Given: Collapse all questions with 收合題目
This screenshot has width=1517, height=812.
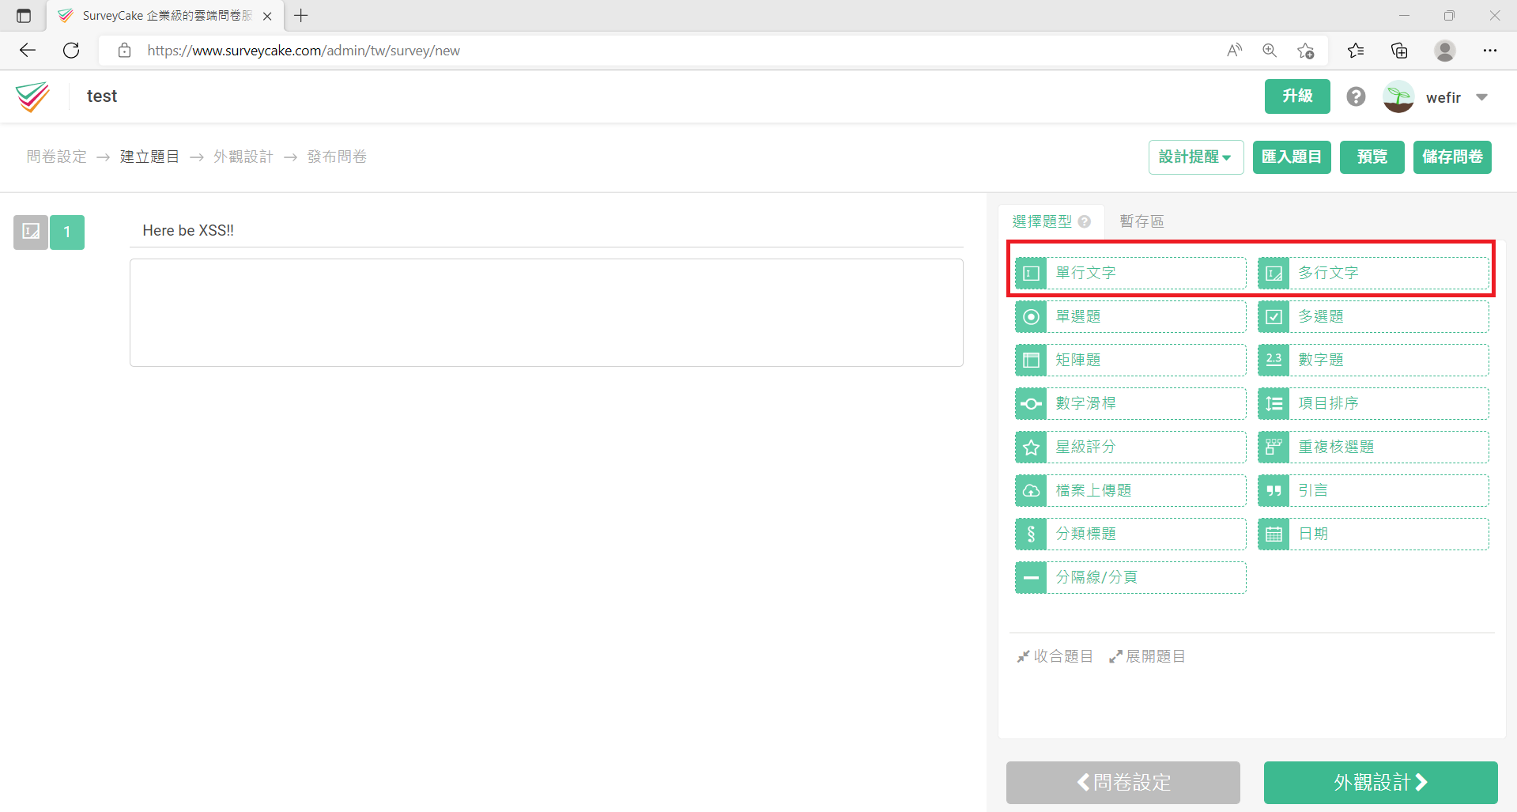Looking at the screenshot, I should [x=1055, y=656].
